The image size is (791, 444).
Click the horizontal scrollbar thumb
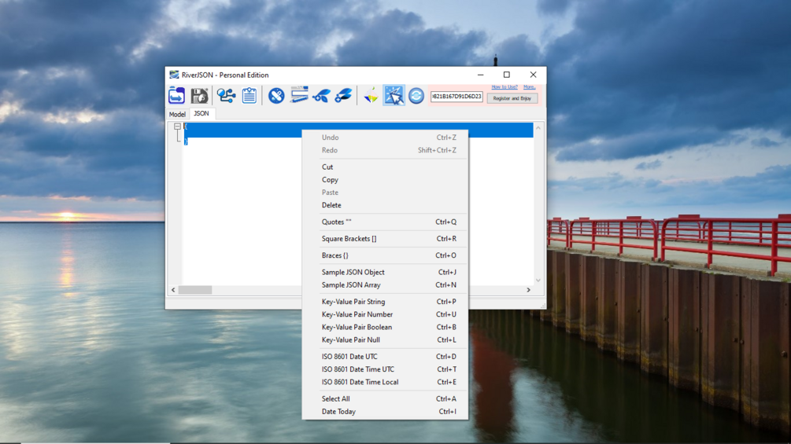(x=195, y=290)
